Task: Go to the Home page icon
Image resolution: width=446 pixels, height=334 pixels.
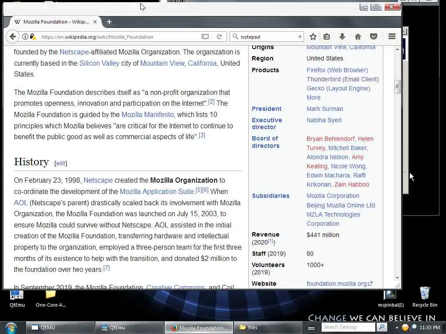Action: pyautogui.click(x=358, y=37)
